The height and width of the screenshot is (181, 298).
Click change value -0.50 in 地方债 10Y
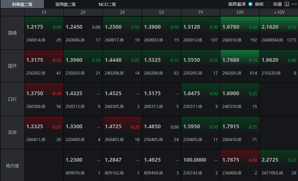coord(252,160)
